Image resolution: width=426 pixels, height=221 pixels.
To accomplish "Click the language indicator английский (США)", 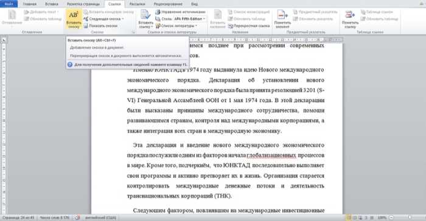I will coord(100,217).
